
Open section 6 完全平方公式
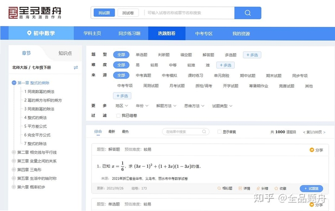coord(37,135)
